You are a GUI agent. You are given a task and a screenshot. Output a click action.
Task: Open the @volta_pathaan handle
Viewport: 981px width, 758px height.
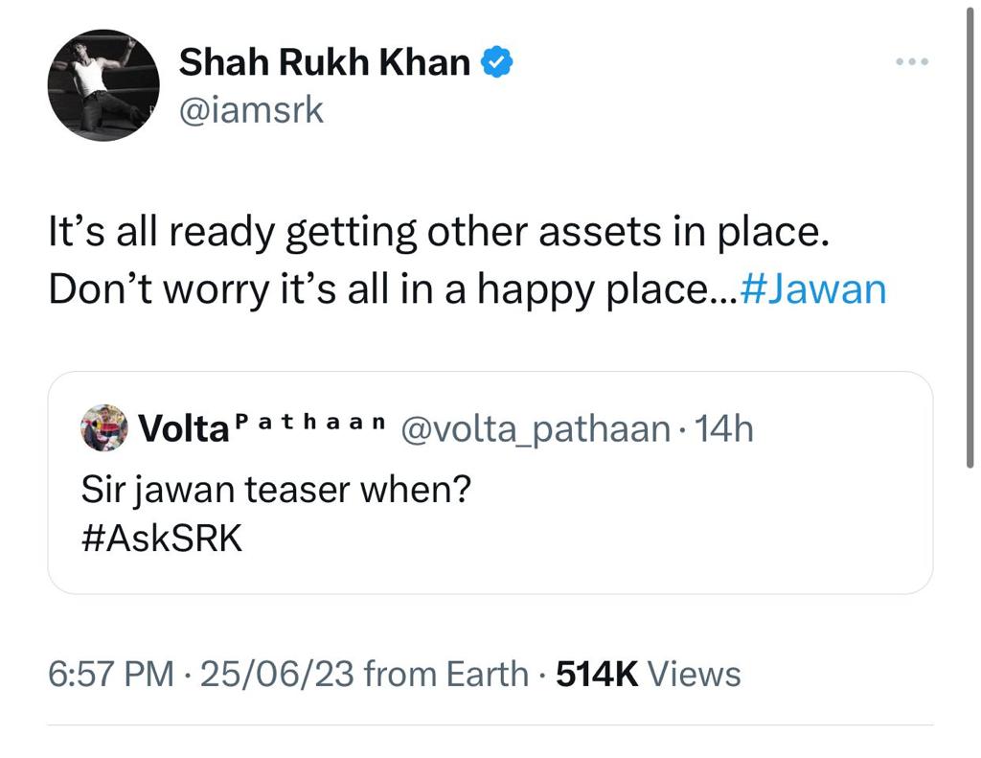[x=534, y=428]
